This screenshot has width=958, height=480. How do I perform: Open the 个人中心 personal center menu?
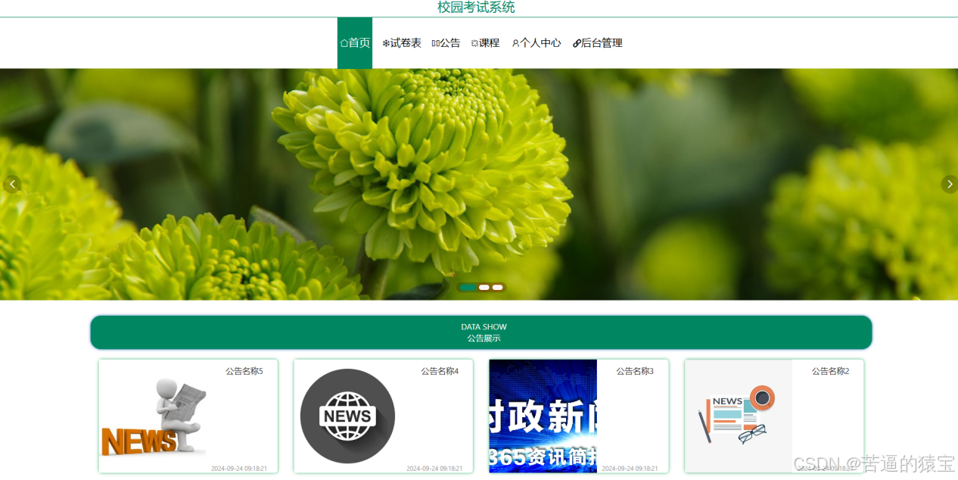click(x=537, y=43)
